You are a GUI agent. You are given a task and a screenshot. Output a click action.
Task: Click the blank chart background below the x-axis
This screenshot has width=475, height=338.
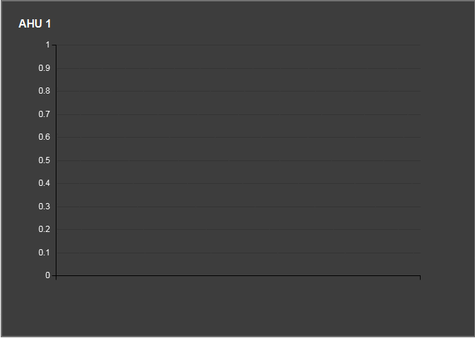point(238,306)
